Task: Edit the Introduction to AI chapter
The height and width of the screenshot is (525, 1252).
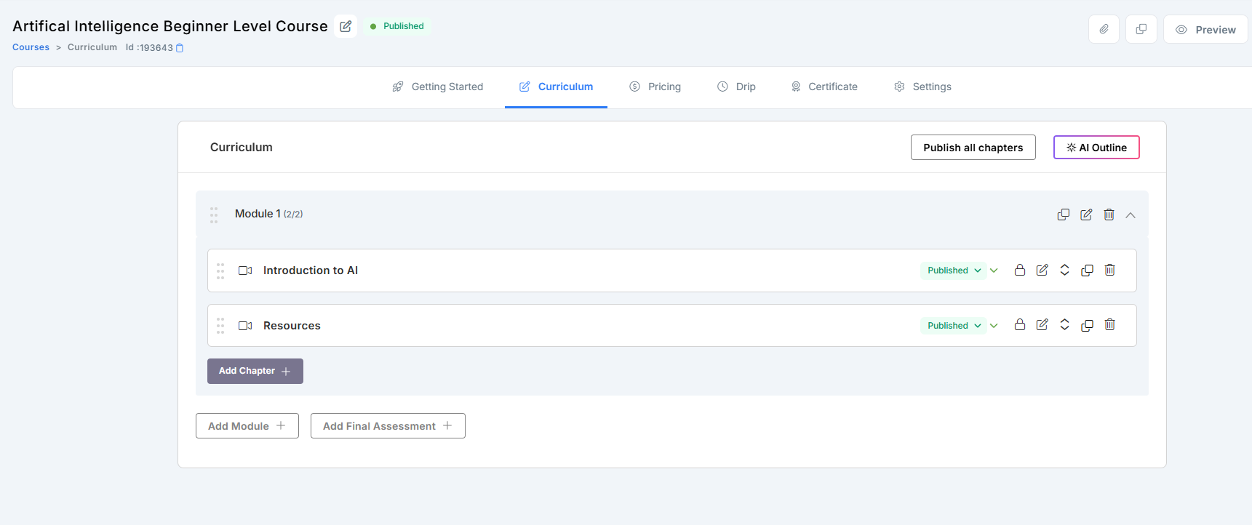Action: [x=1042, y=270]
